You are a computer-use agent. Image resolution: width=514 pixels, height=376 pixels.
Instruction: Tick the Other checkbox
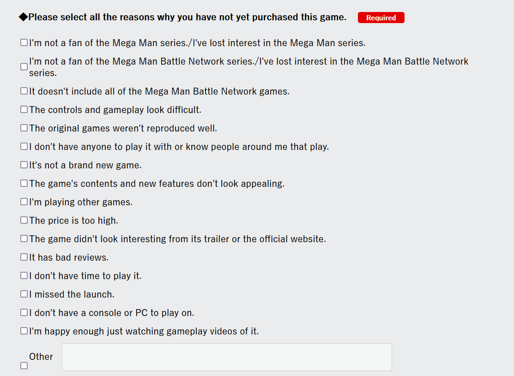coord(24,365)
